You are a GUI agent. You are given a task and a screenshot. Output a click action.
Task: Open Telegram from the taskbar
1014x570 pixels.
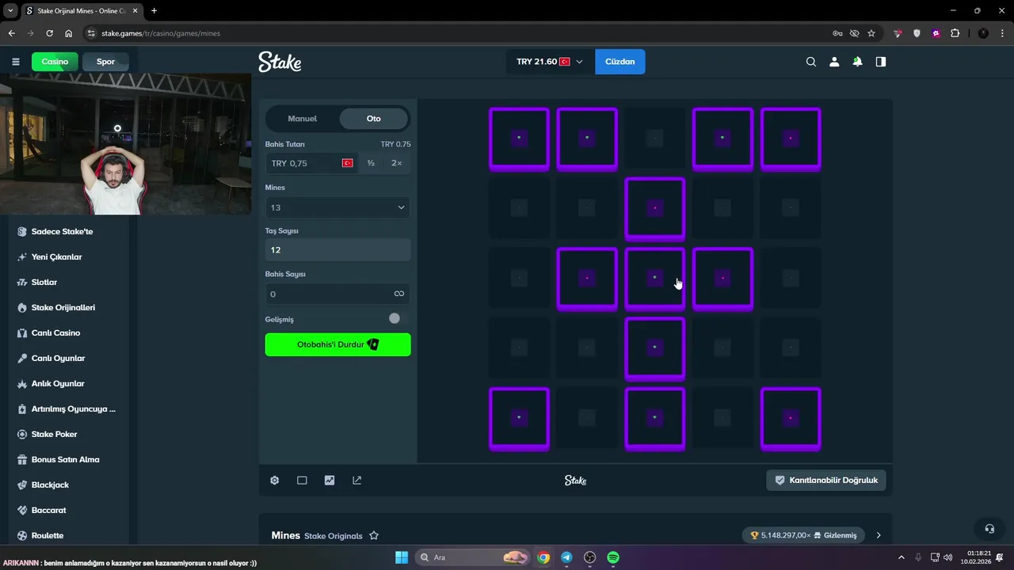pos(566,557)
